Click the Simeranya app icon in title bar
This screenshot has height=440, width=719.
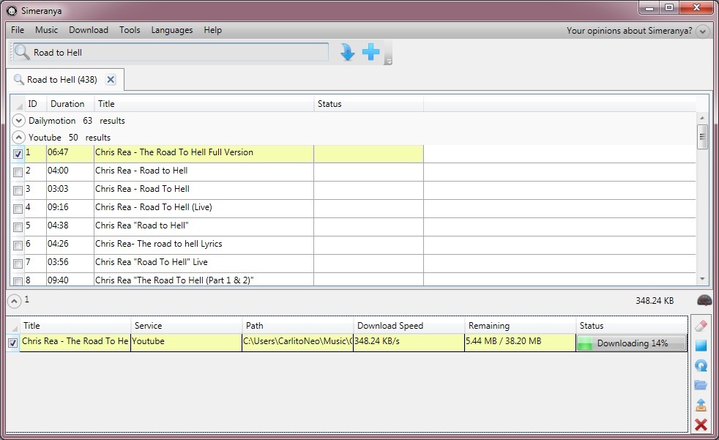(12, 10)
